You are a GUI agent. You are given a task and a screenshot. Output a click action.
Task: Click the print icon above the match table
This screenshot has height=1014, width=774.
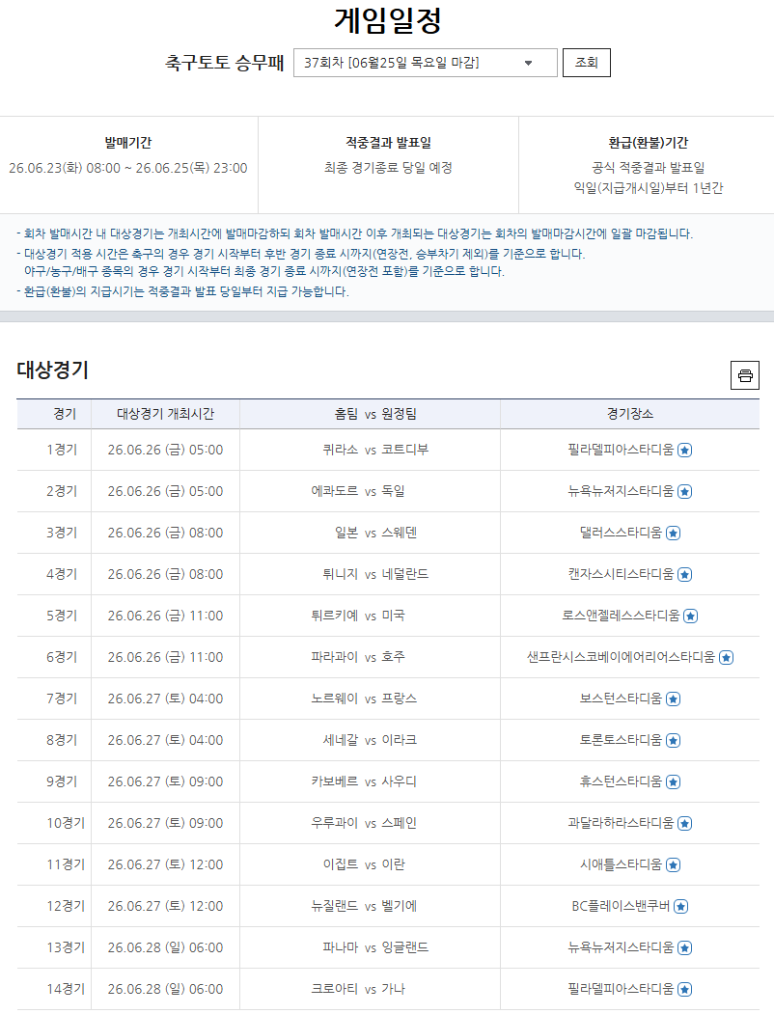[745, 375]
